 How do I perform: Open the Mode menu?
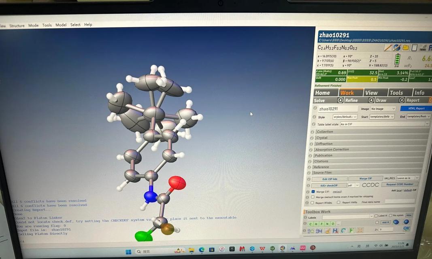coord(33,25)
